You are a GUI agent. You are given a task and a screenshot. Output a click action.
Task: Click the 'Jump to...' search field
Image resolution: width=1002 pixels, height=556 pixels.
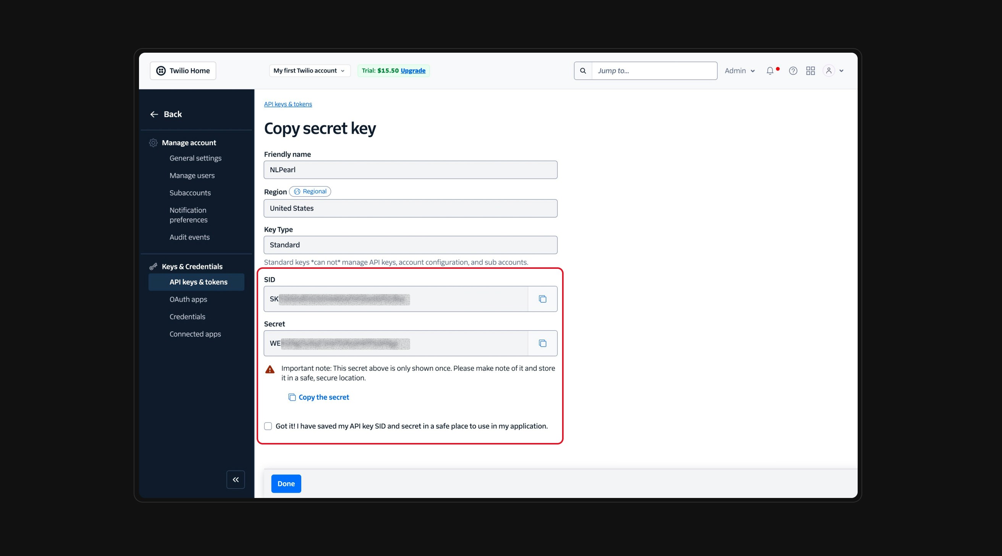(654, 71)
